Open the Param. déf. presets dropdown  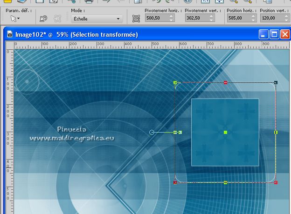15,19
